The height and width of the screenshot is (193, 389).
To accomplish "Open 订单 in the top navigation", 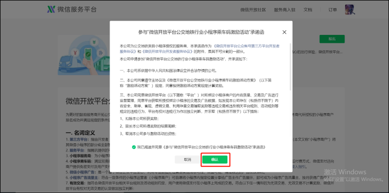I will [333, 10].
